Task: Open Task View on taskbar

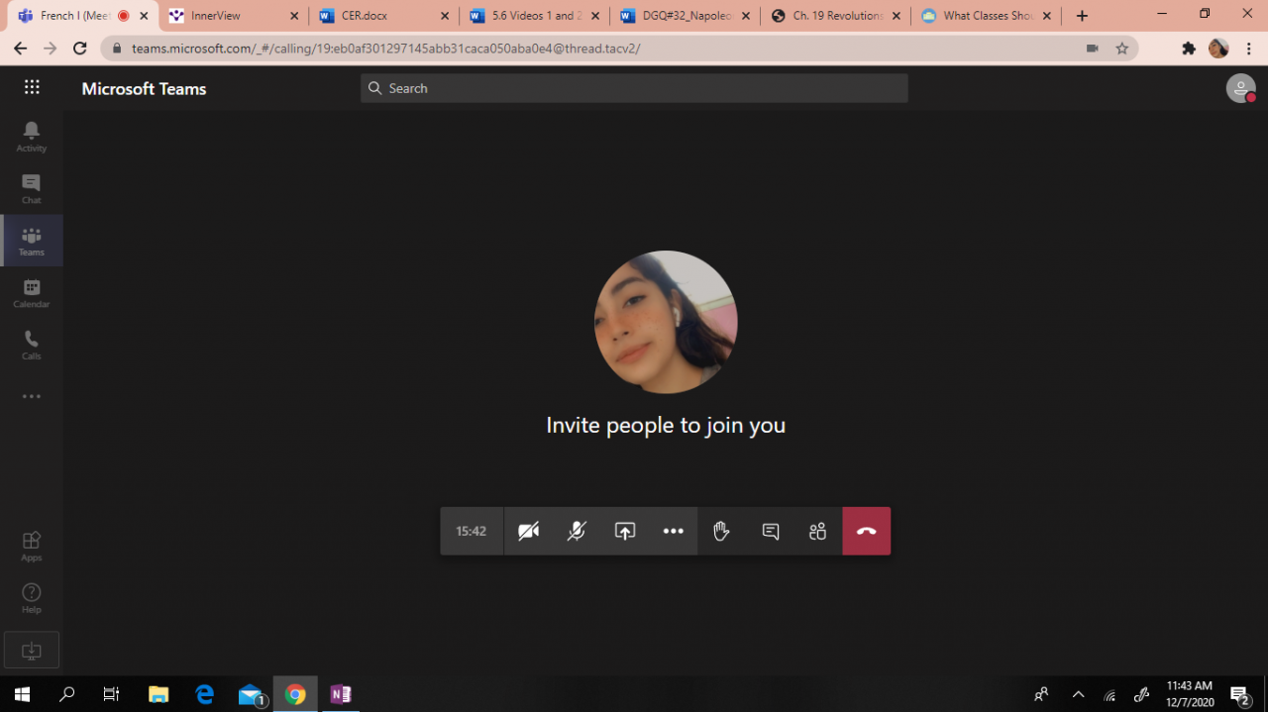Action: (x=111, y=694)
